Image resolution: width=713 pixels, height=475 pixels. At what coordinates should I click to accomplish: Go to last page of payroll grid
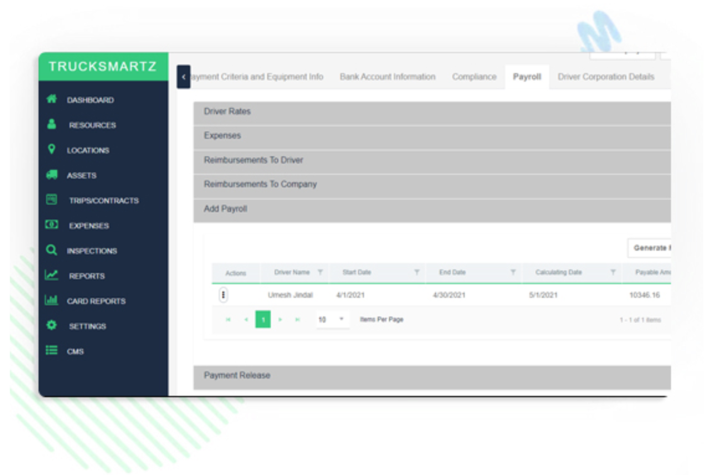click(x=297, y=320)
